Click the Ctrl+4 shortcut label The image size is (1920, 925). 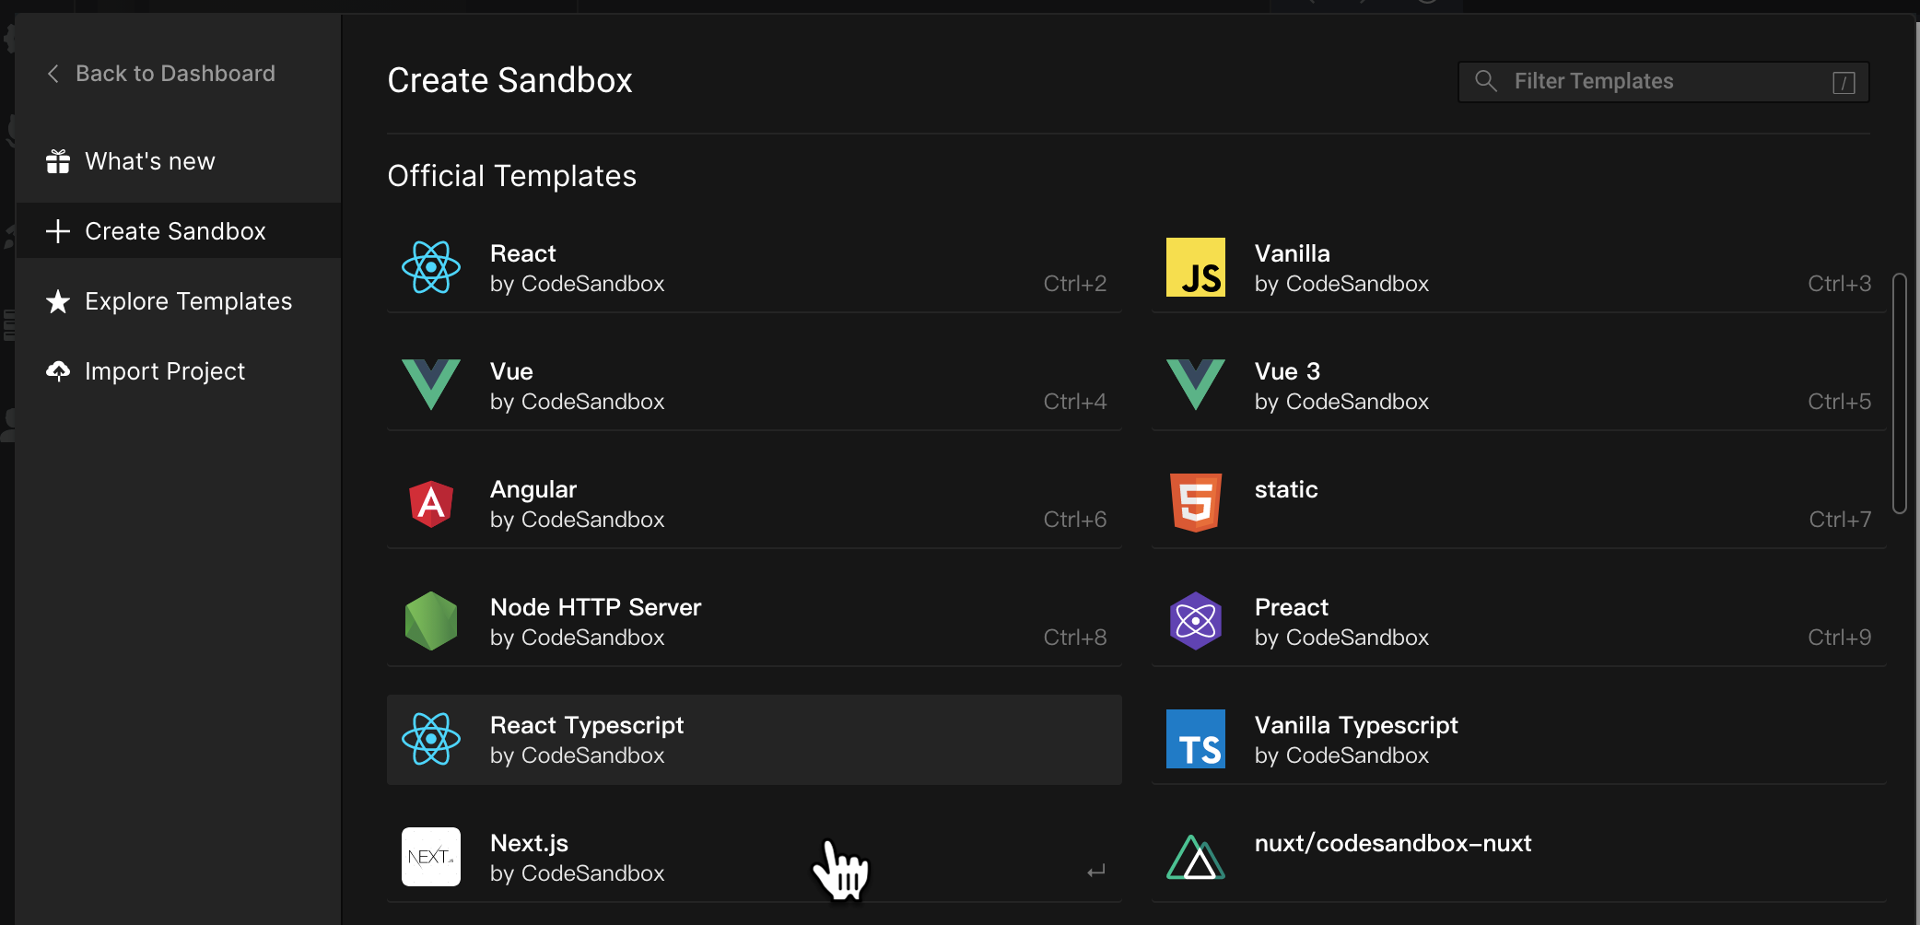tap(1075, 402)
